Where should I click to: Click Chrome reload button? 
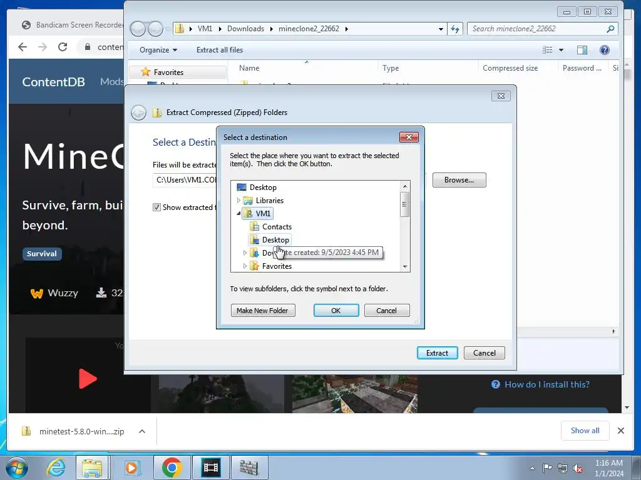coord(63,47)
